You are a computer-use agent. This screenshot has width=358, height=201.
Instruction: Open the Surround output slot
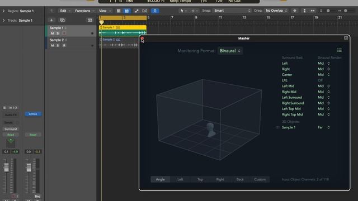[11, 129]
